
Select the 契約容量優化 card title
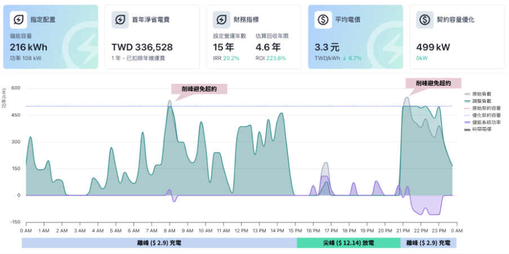(456, 20)
